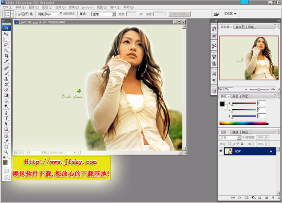
Task: Toggle lock image pixels brush icon
Action: [x=234, y=144]
